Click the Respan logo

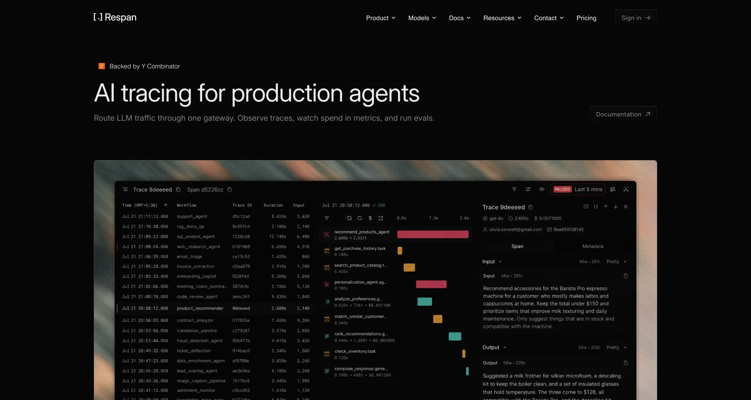tap(115, 17)
